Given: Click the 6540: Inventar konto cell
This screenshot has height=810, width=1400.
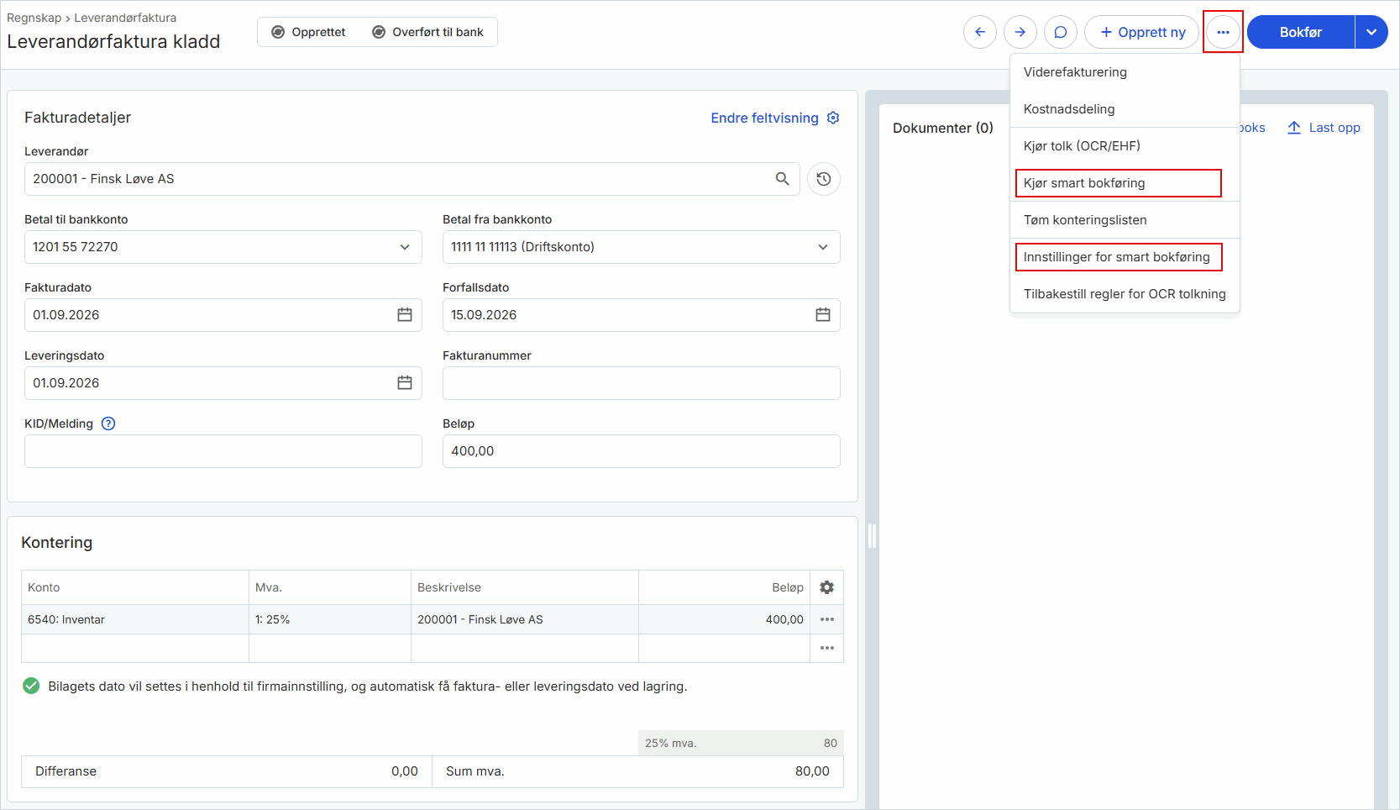Looking at the screenshot, I should (x=135, y=619).
